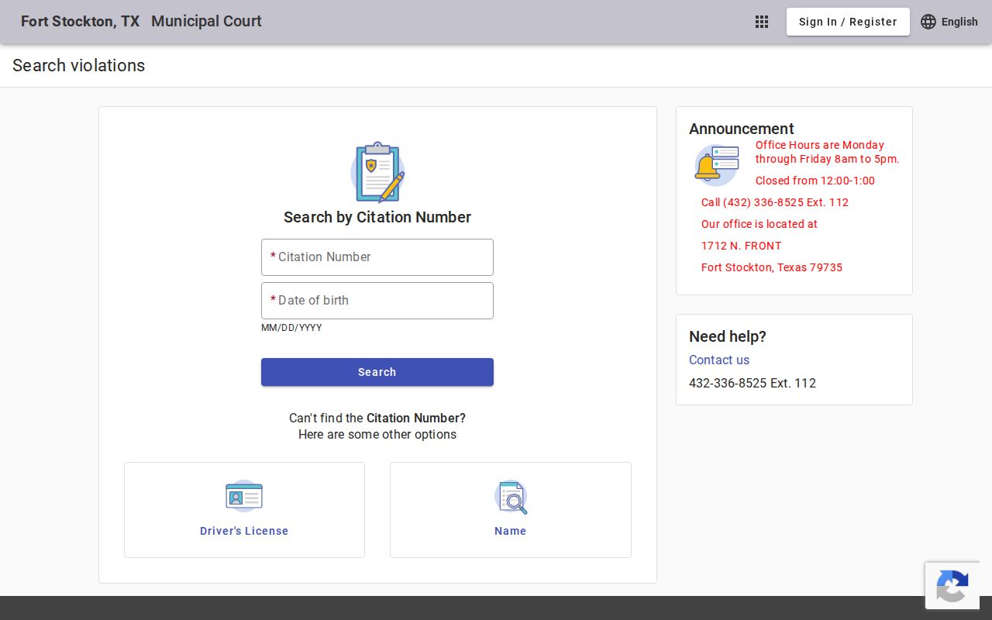
Task: Focus the Citation Number field
Action: click(x=377, y=257)
